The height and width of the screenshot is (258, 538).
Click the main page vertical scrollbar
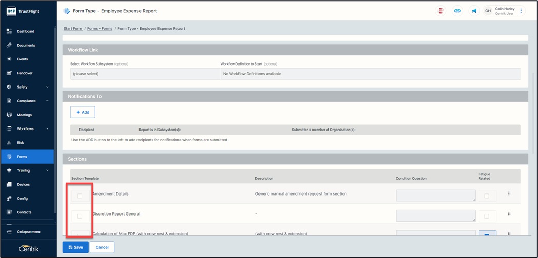[533, 113]
